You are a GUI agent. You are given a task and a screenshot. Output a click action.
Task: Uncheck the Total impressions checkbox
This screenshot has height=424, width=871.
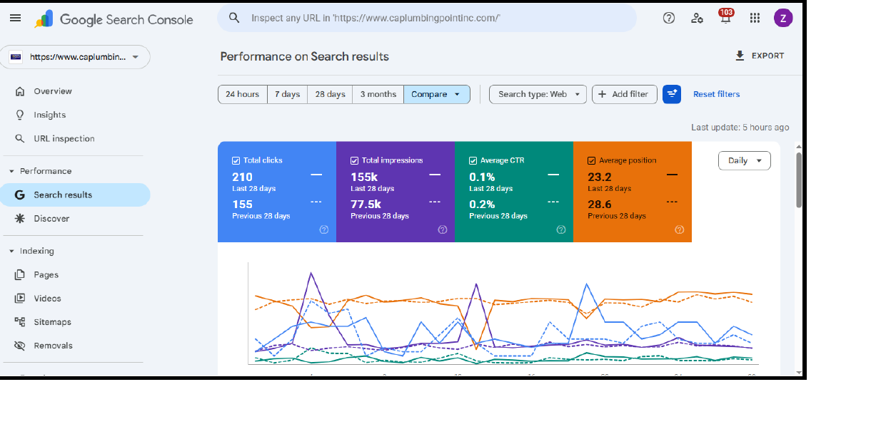tap(355, 161)
